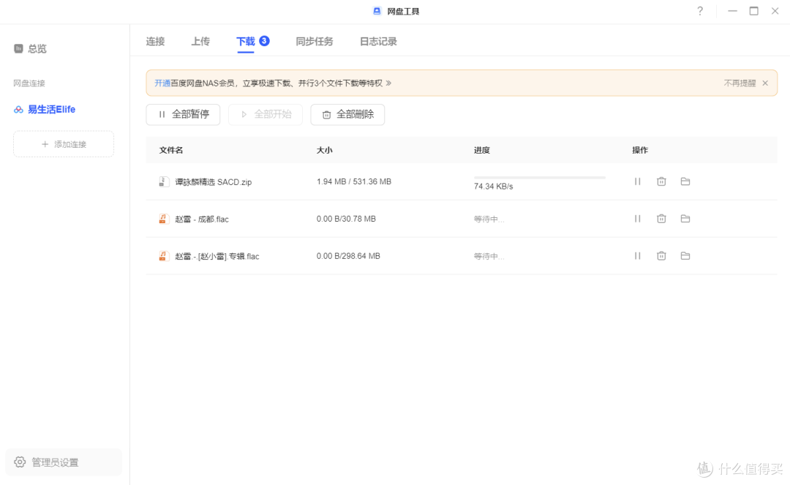Pause the 赵雷 - 成都.flac download
790x485 pixels.
click(x=637, y=219)
